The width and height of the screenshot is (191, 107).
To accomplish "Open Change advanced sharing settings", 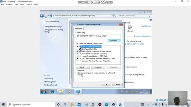I will tap(53, 31).
